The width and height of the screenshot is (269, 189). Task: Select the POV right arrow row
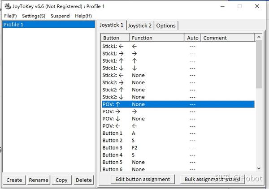178,112
